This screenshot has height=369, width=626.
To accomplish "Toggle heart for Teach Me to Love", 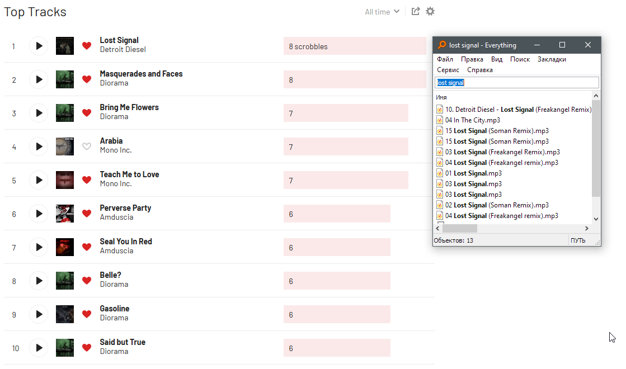I will [87, 180].
